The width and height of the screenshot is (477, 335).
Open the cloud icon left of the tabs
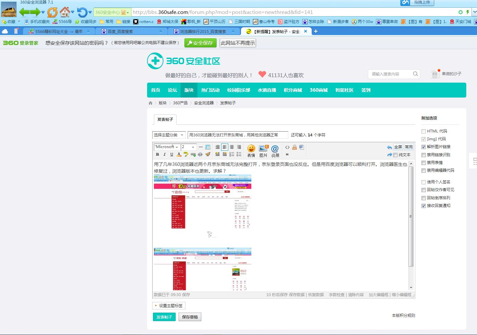point(5,31)
